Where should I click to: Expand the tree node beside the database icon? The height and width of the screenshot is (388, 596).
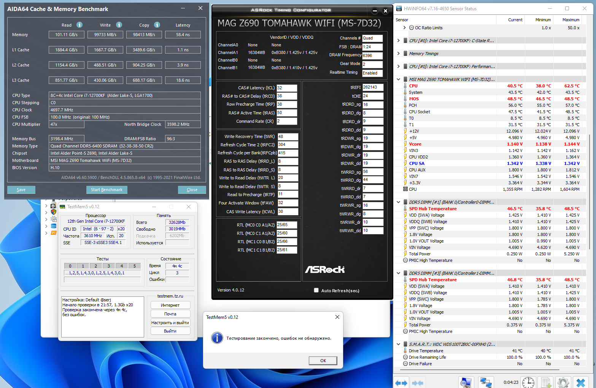[x=46, y=226]
